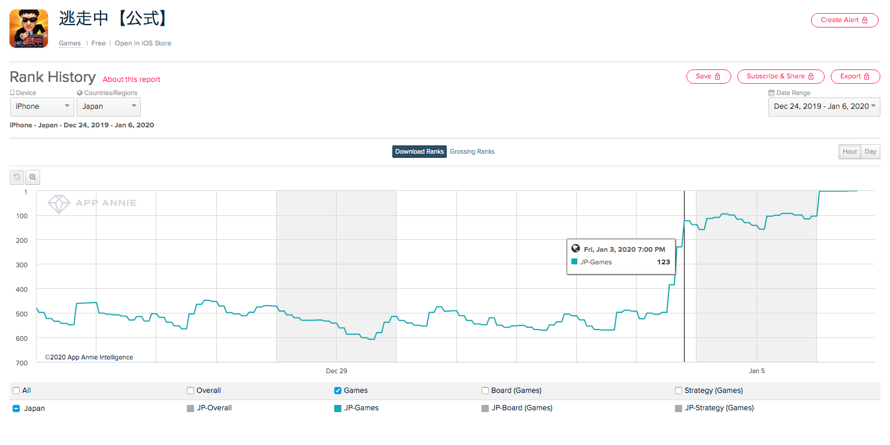
Task: Click the JP-Overall legend label
Action: (x=214, y=408)
